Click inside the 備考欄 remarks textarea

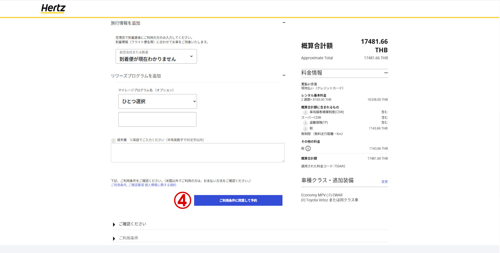click(x=197, y=153)
